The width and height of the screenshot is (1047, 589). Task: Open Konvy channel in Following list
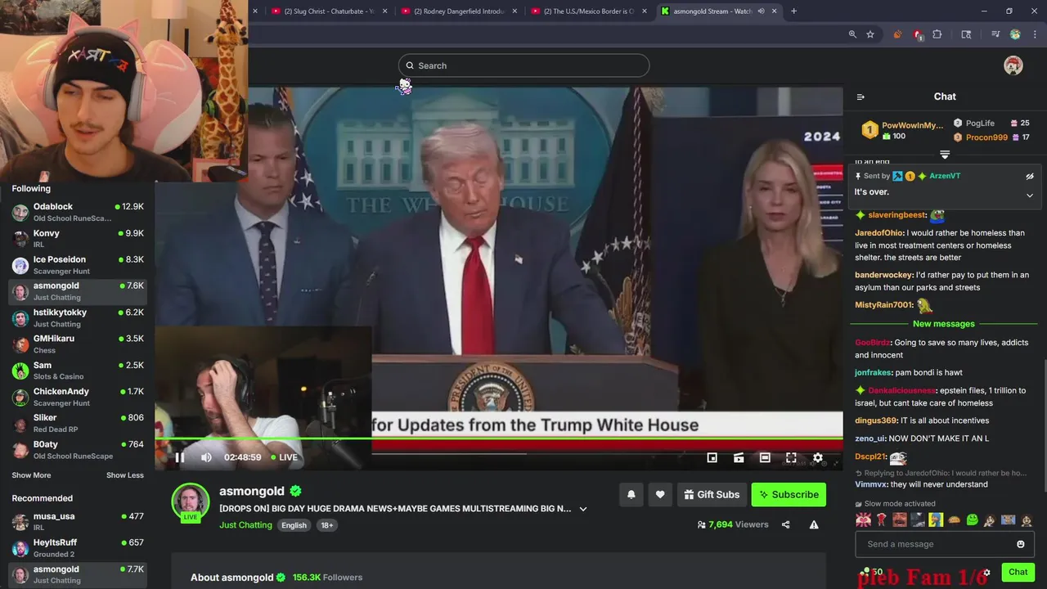click(x=78, y=239)
